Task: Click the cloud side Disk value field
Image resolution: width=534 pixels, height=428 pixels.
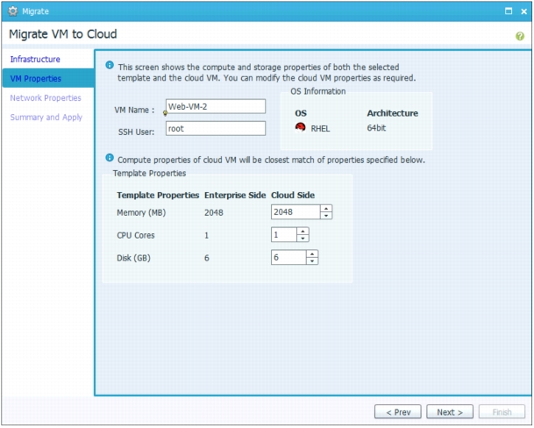Action: click(288, 257)
